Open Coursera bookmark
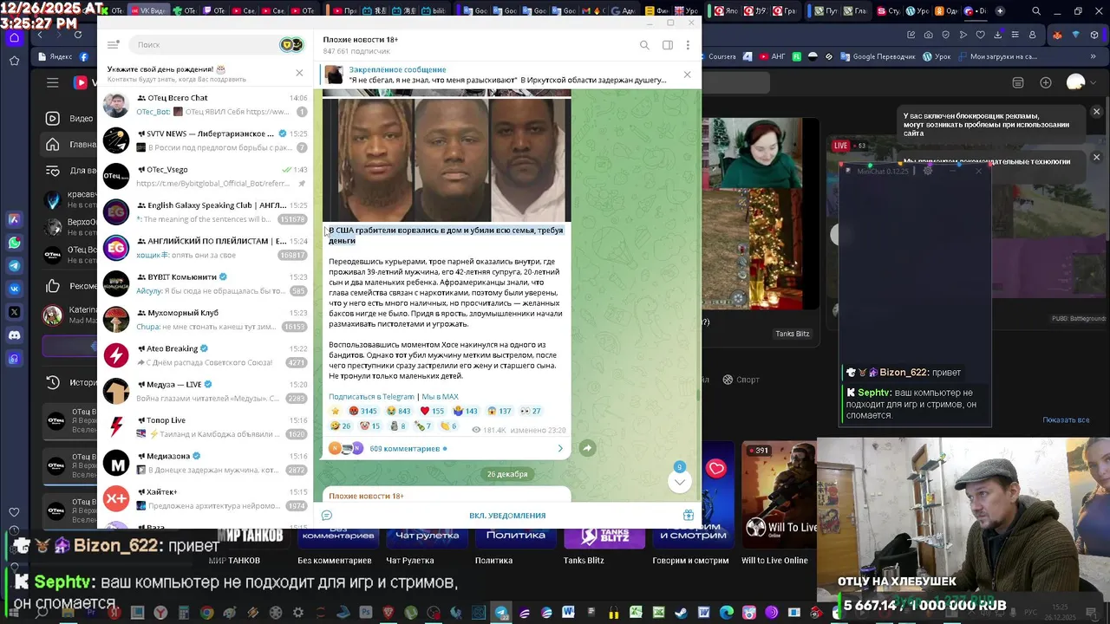The image size is (1110, 624). tap(716, 56)
